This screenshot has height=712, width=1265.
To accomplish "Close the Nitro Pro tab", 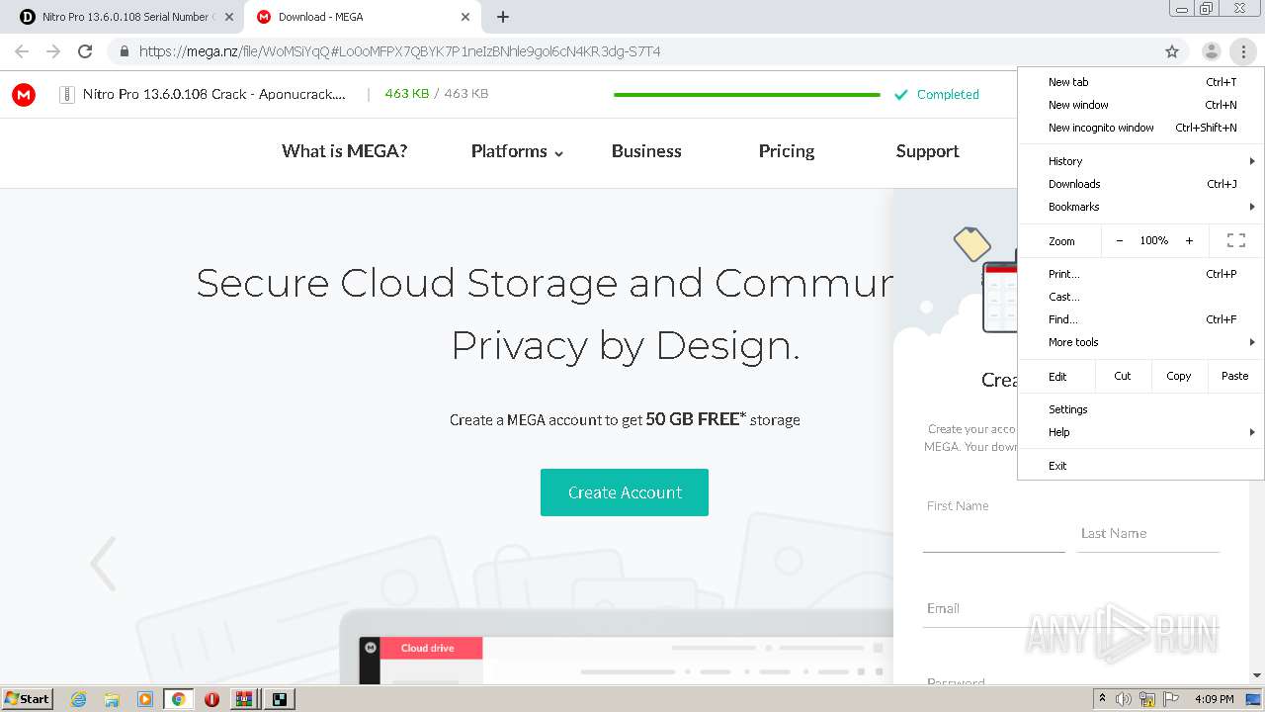I will pyautogui.click(x=228, y=17).
